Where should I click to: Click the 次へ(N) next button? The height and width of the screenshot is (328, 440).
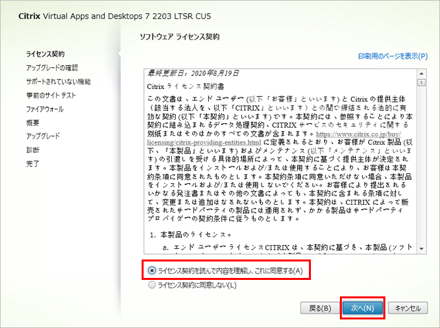coord(362,308)
